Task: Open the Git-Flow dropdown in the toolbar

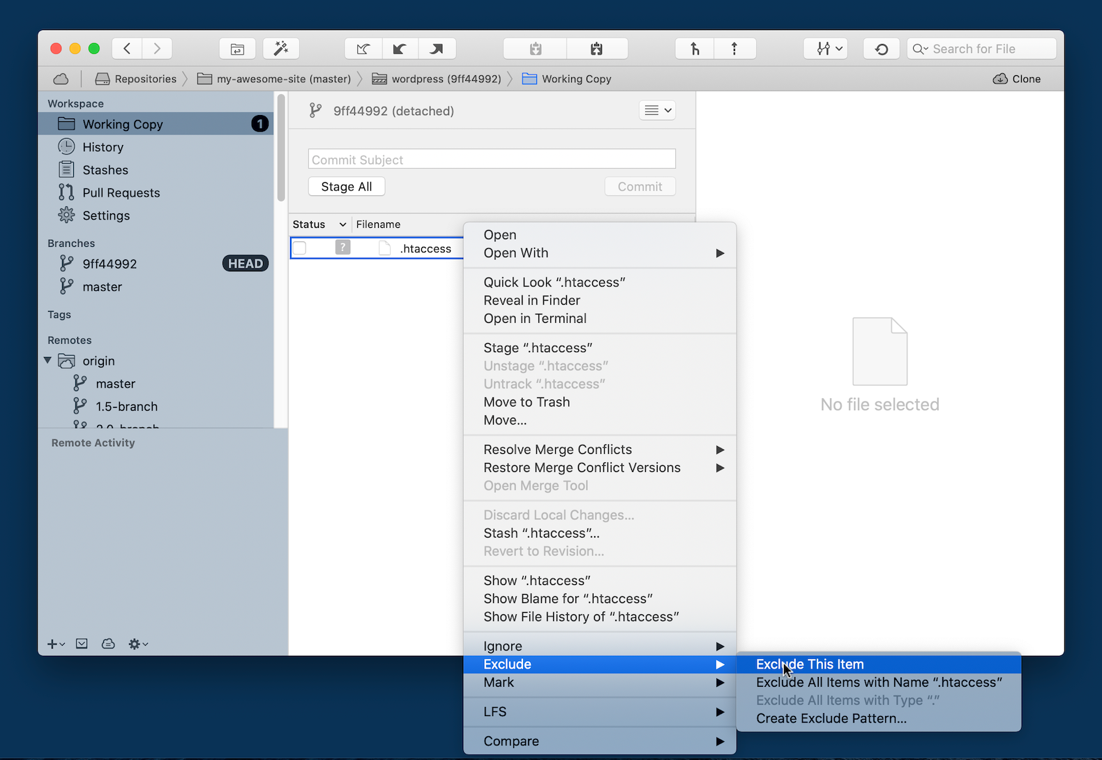Action: [827, 49]
